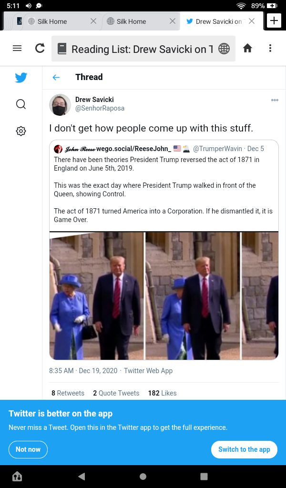Screen dimensions: 286x488
Task: Open three-dot browser overflow menu
Action: point(270,48)
